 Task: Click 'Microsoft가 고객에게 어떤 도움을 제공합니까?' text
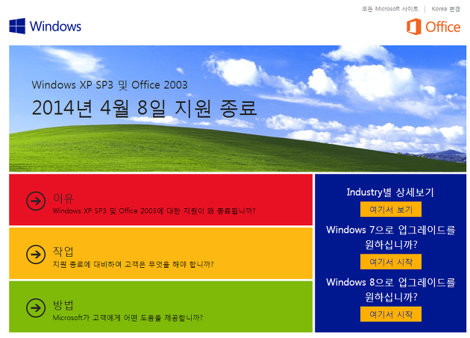click(128, 318)
